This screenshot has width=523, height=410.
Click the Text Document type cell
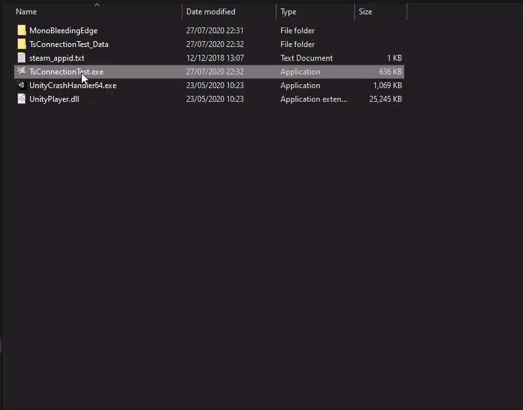pos(307,58)
